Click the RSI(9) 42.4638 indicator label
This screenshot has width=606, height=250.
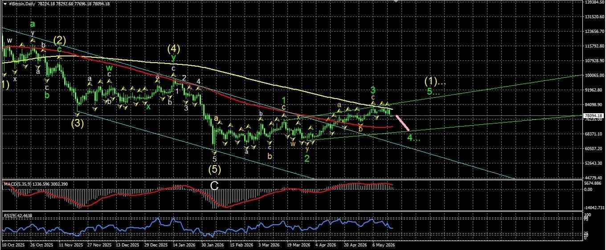(x=18, y=216)
